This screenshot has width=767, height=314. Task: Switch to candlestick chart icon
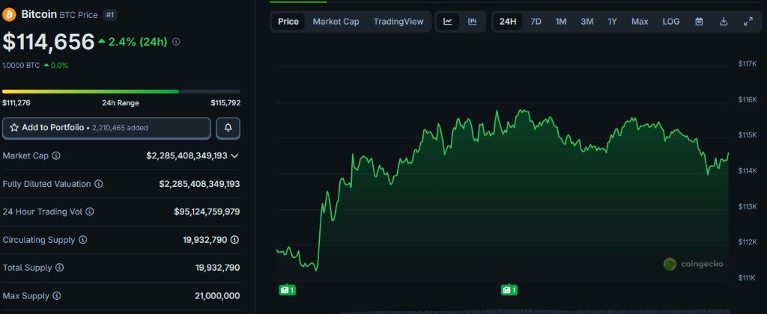click(472, 22)
